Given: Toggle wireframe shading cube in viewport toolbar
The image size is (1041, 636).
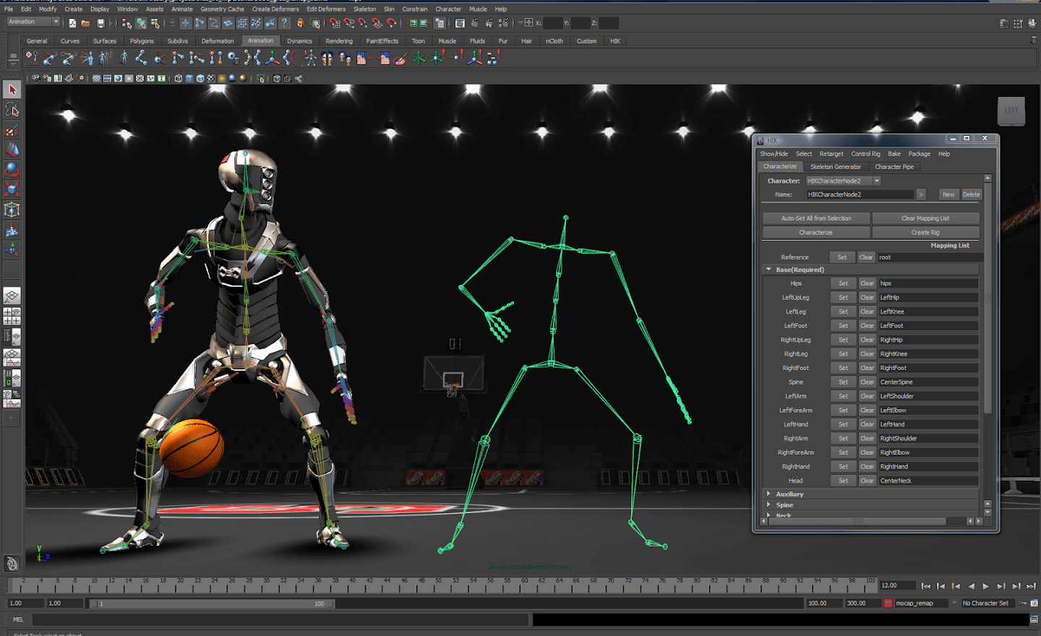Looking at the screenshot, I should click(179, 78).
